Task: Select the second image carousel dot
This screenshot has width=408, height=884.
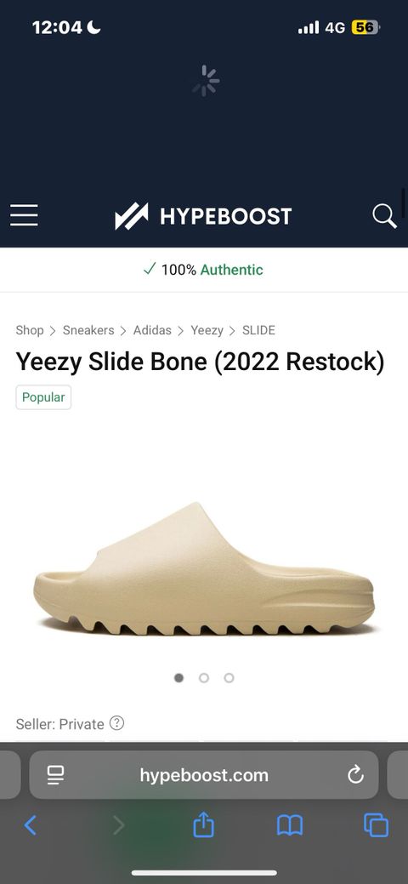Action: pos(204,677)
